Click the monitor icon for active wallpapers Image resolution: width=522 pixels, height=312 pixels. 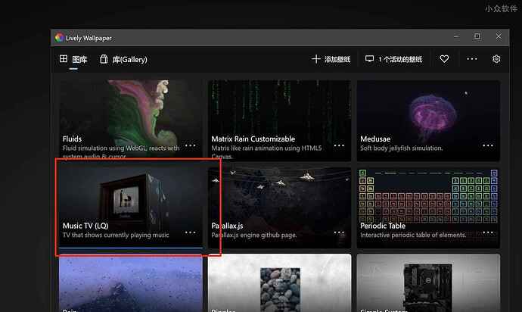click(x=370, y=59)
